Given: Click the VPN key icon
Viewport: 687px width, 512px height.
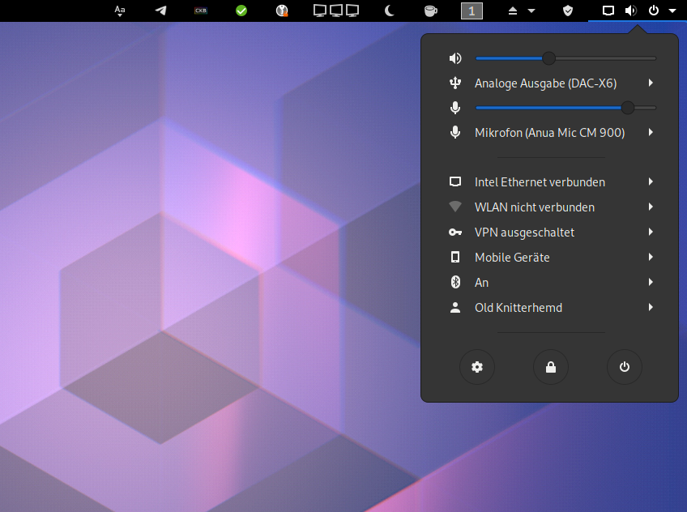Looking at the screenshot, I should click(x=455, y=233).
